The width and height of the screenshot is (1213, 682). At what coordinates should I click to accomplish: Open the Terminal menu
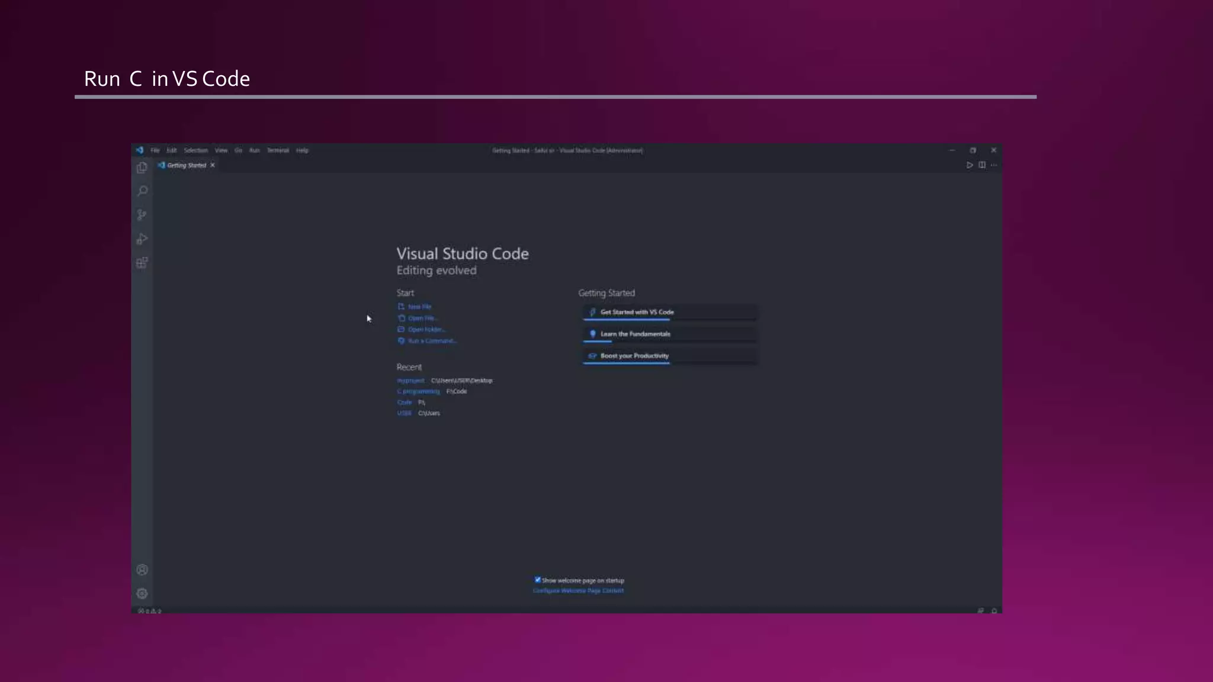[278, 150]
